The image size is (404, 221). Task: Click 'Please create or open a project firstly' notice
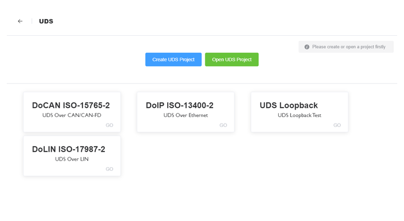coord(346,47)
